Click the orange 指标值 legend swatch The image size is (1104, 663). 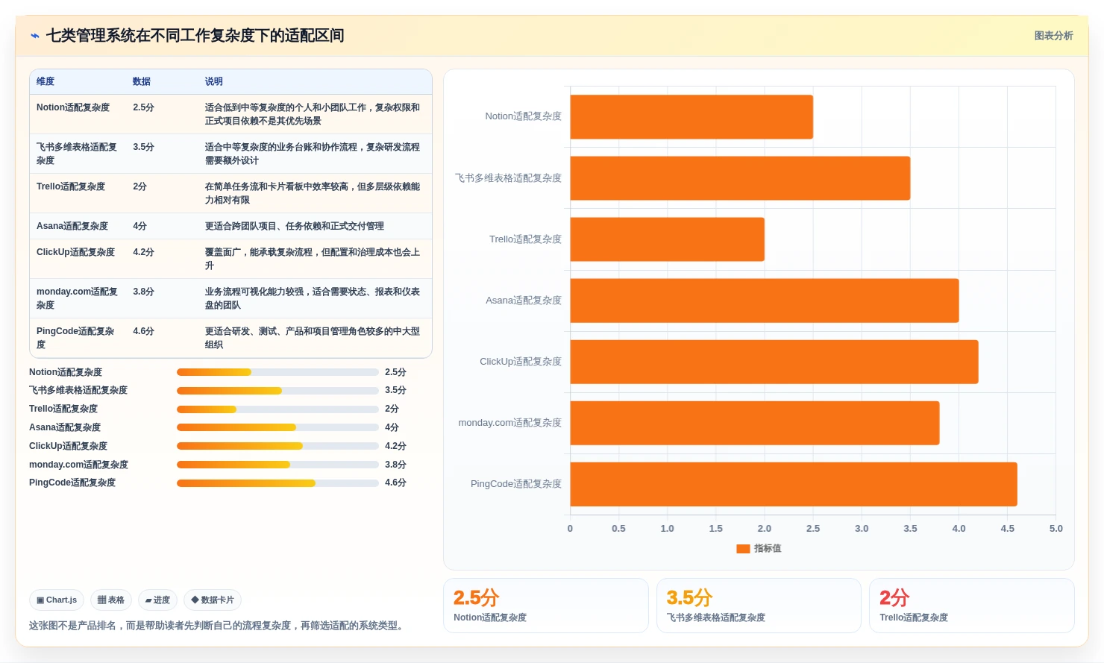[x=743, y=549]
